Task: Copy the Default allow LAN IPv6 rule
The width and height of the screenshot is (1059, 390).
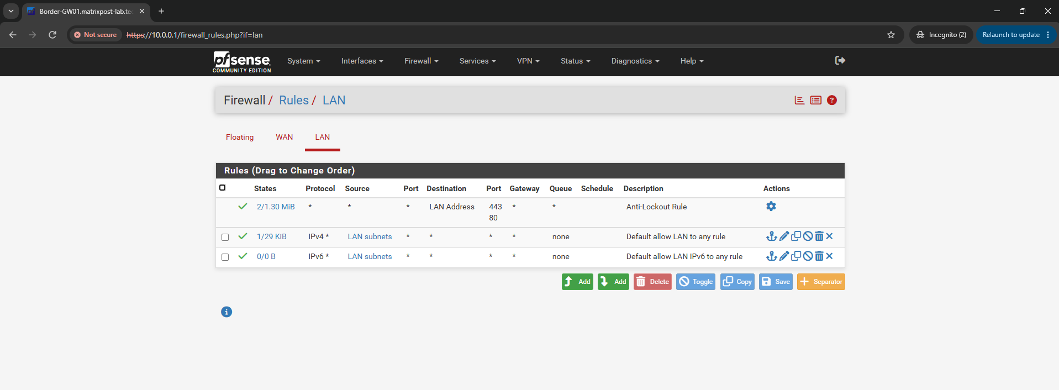Action: (796, 256)
